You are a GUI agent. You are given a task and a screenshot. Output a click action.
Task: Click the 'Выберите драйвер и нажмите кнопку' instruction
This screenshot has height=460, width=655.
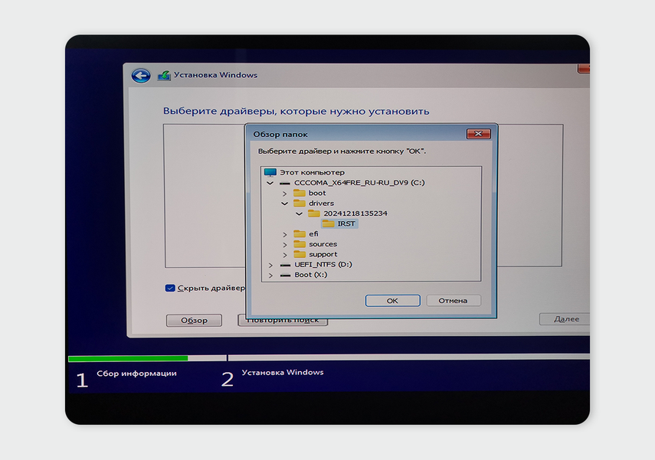(x=342, y=151)
